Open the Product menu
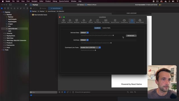The image size is (179, 101). (48, 1)
